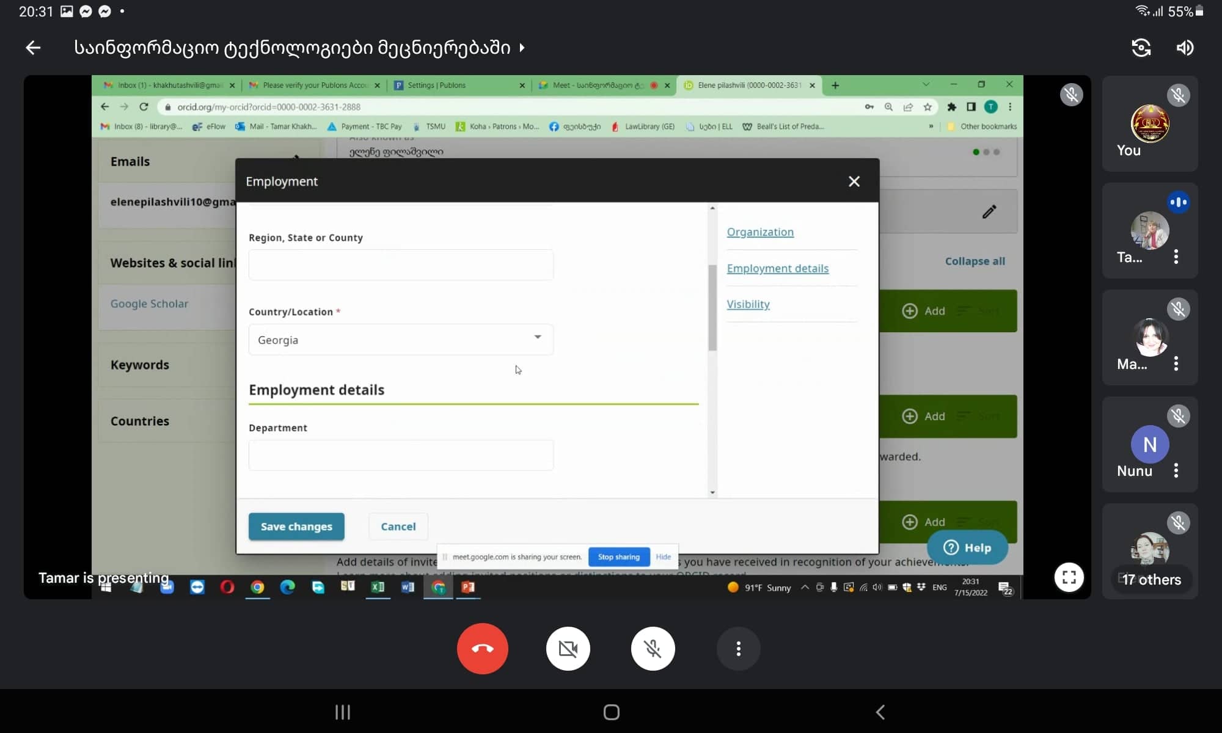The image size is (1222, 733).
Task: Open the Android recent apps button
Action: pyautogui.click(x=342, y=712)
